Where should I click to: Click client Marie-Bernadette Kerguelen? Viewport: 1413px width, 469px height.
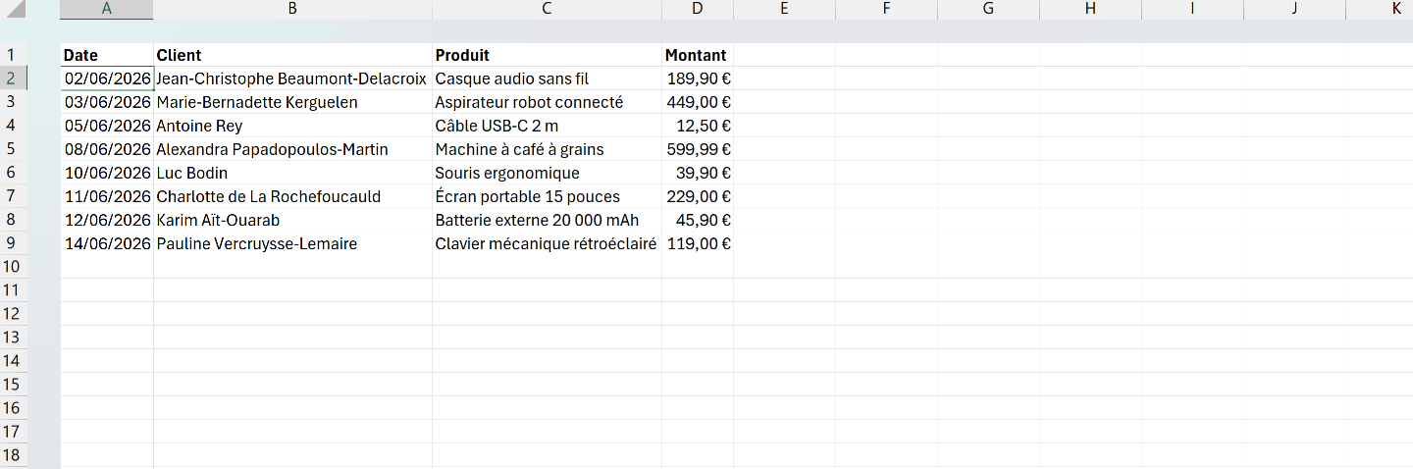(292, 102)
